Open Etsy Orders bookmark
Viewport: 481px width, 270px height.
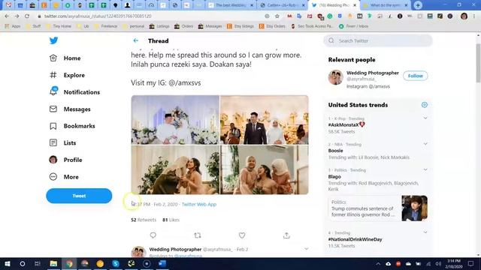coord(272,26)
